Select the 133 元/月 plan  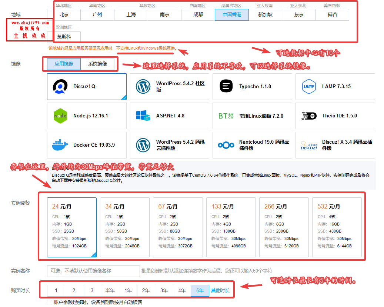[x=231, y=227]
